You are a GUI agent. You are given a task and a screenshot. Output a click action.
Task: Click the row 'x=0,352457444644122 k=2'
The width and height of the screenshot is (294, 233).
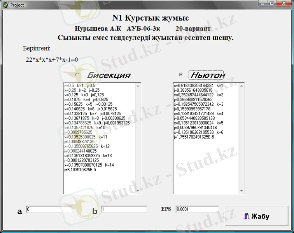pos(199,95)
